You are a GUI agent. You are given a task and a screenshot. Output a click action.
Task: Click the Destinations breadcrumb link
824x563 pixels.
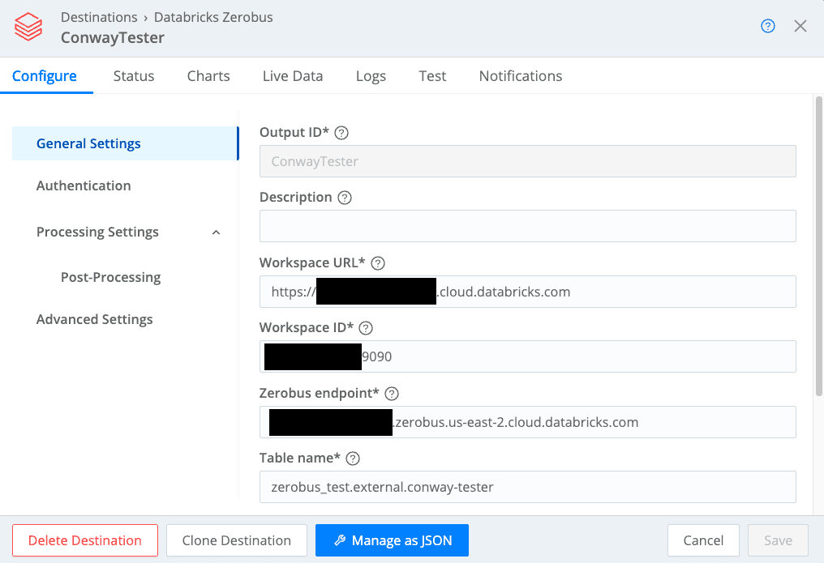point(99,17)
